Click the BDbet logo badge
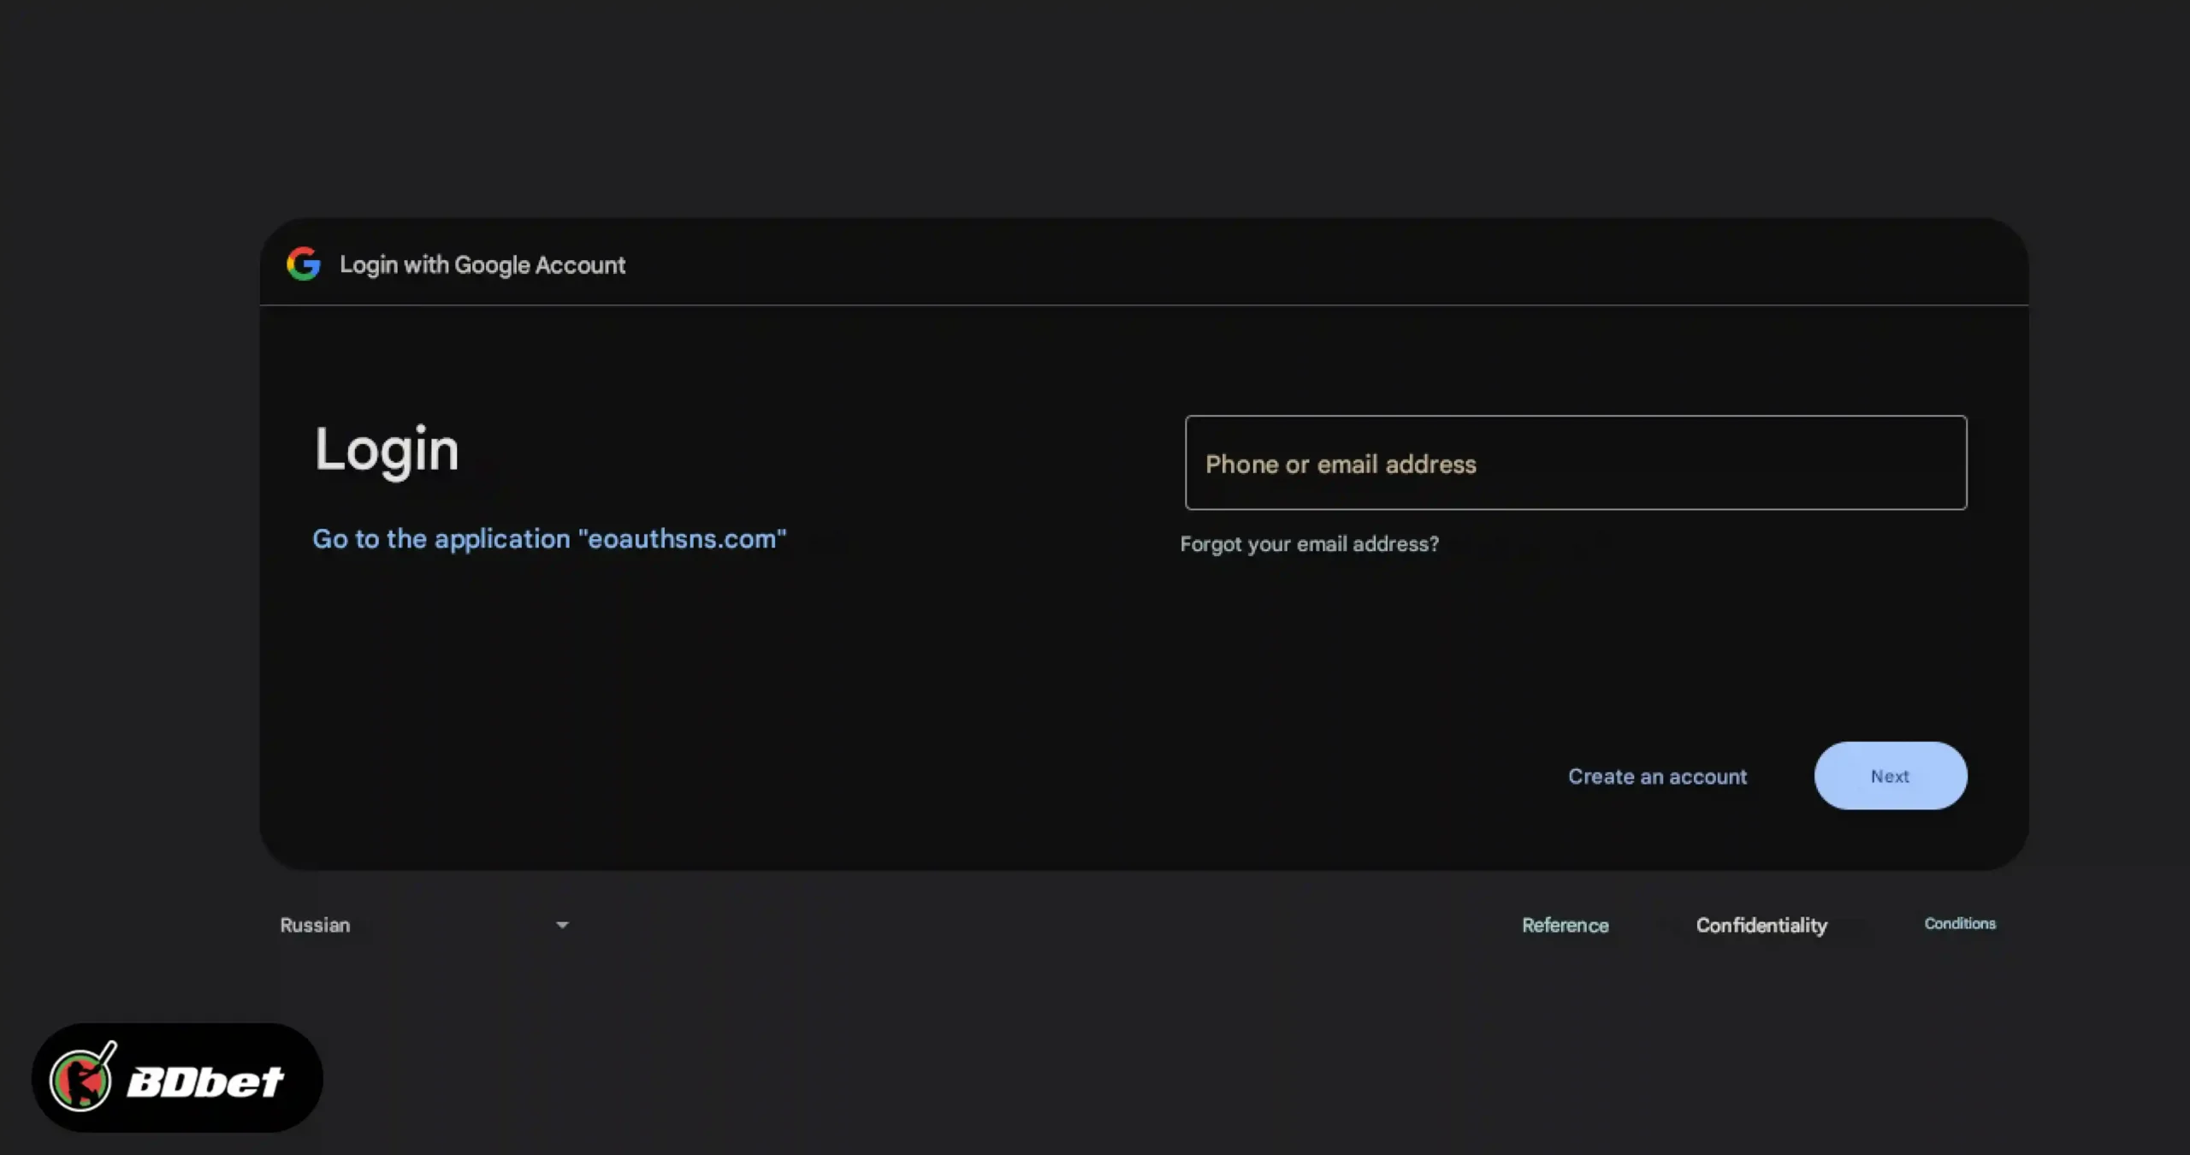The height and width of the screenshot is (1155, 2190). pos(177,1078)
